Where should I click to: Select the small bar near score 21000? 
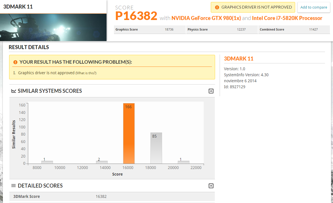(x=183, y=162)
